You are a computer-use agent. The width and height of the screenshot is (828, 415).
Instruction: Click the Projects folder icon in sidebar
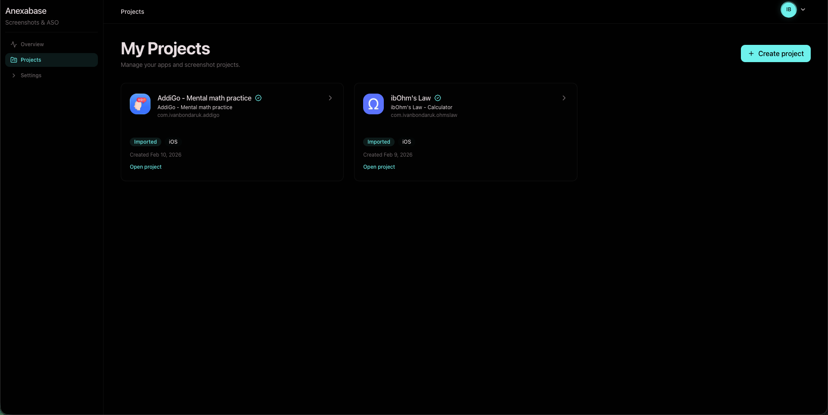(x=13, y=60)
